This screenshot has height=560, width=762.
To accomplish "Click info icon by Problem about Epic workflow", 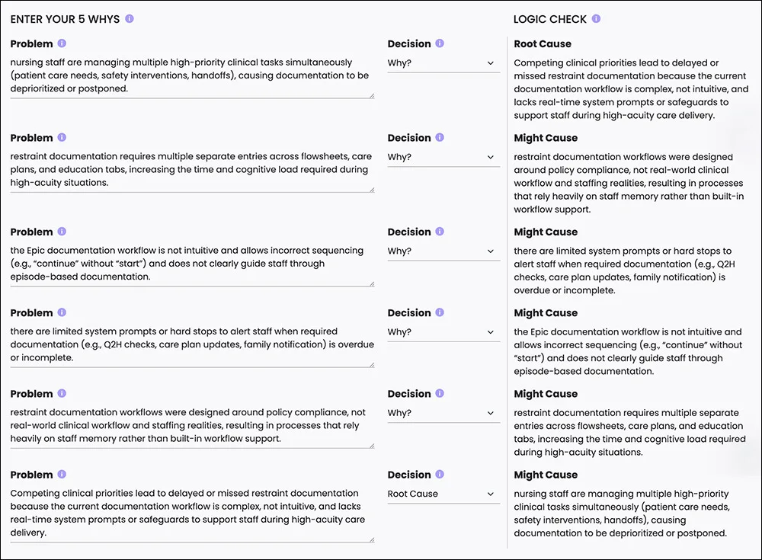I will coord(62,232).
